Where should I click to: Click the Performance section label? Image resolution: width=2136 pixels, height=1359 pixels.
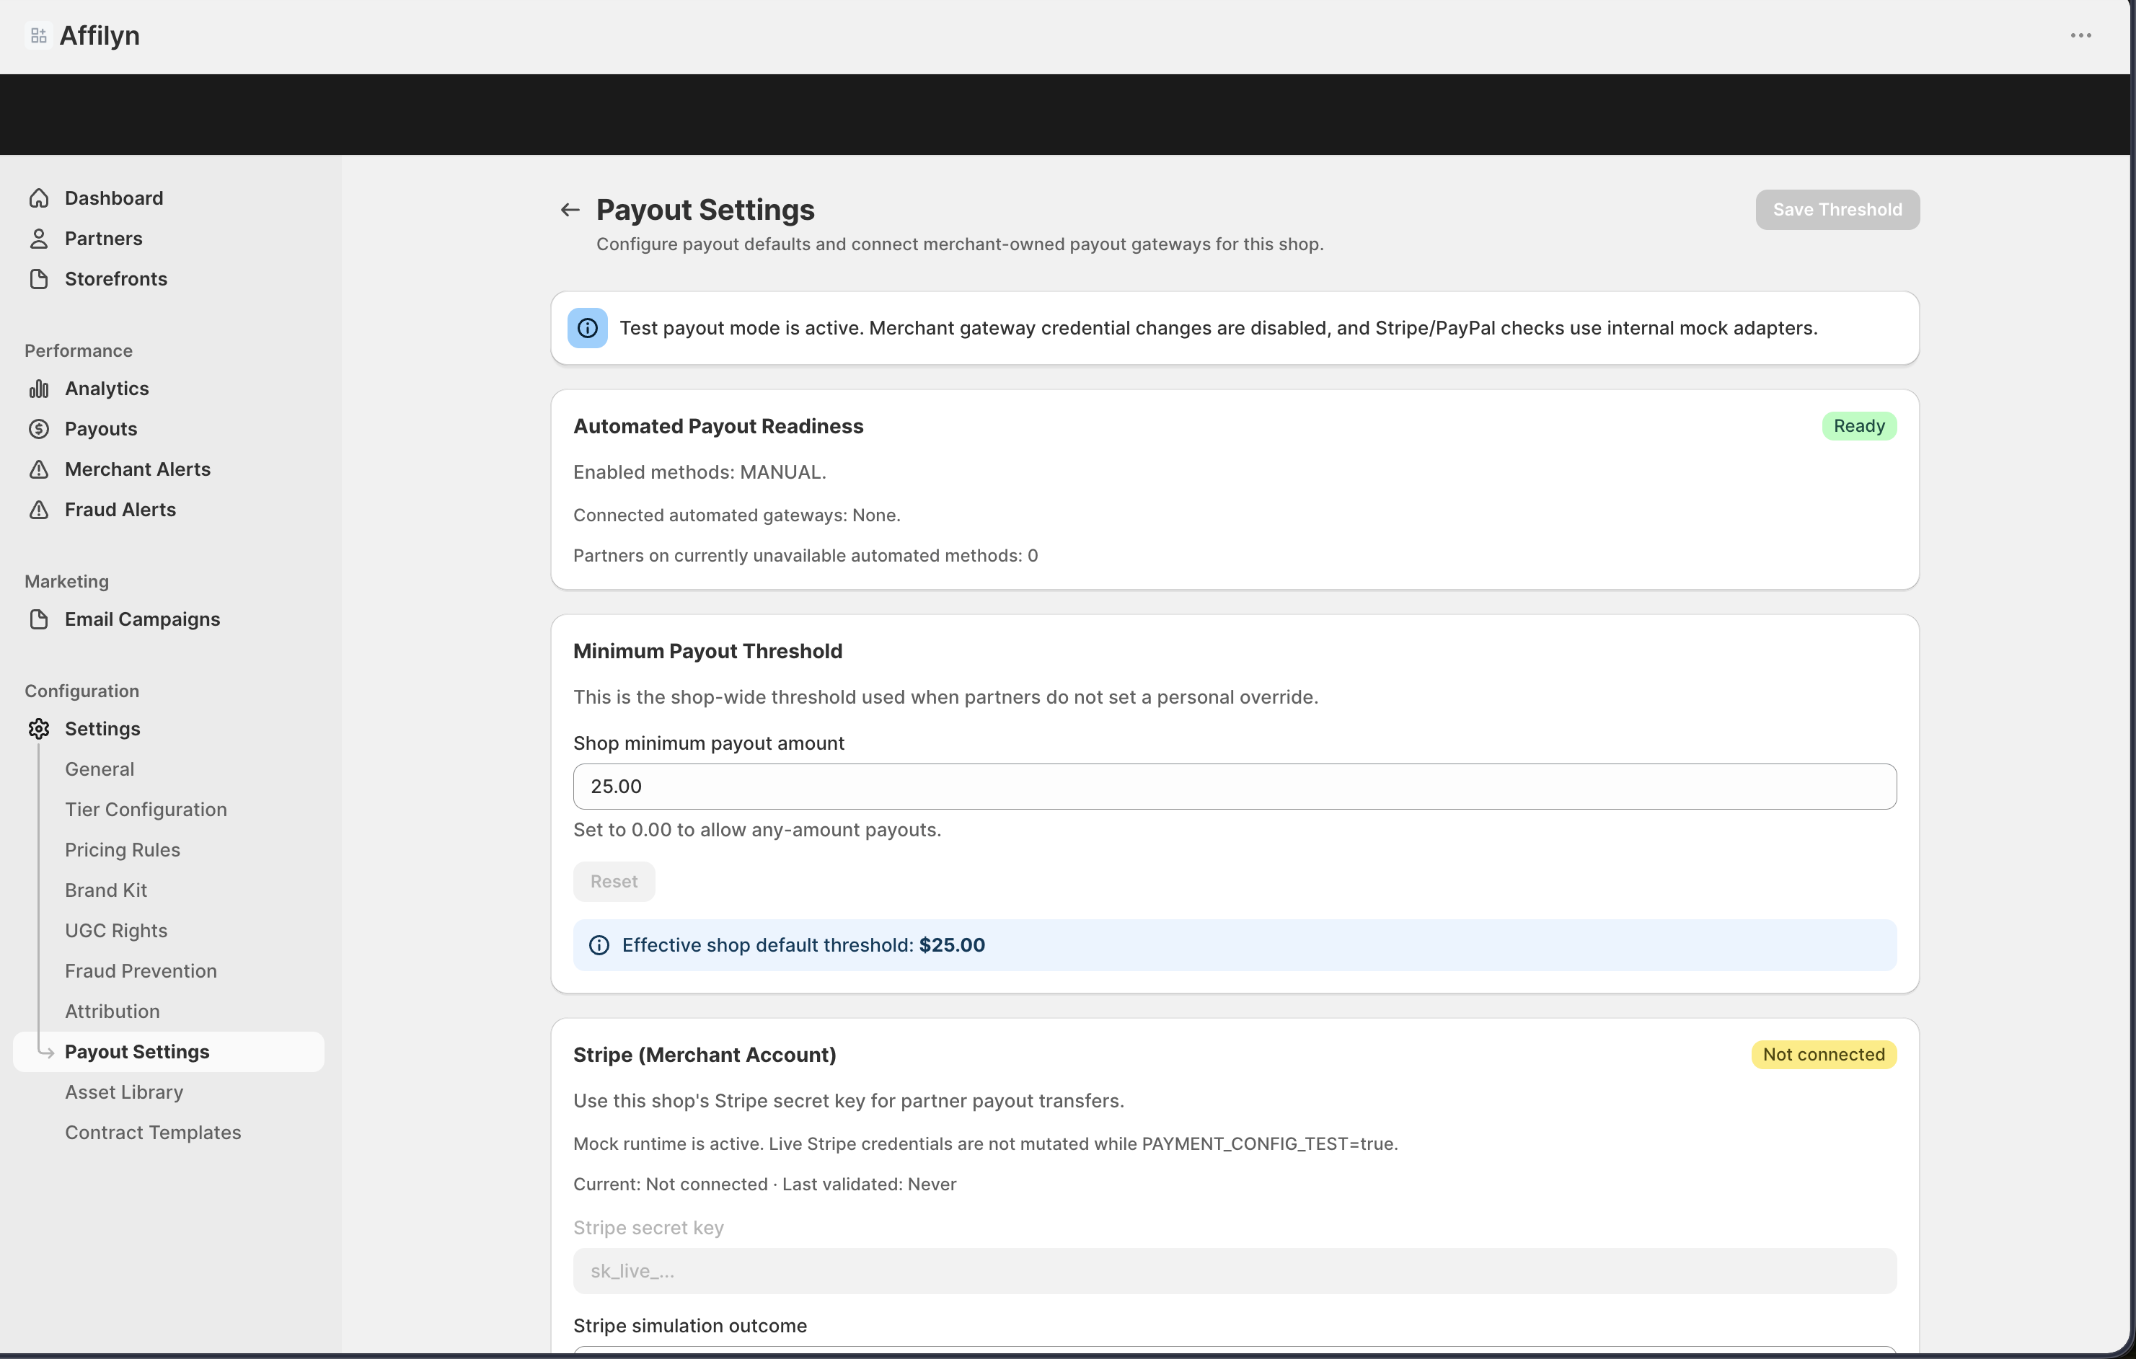79,350
